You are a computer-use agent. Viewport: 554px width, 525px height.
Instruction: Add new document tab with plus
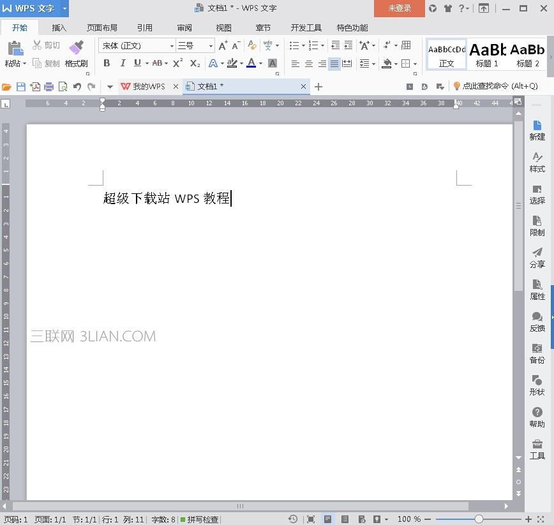[x=318, y=87]
